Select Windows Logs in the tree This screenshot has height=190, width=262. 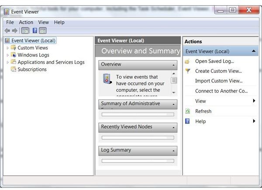[34, 55]
